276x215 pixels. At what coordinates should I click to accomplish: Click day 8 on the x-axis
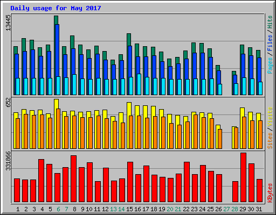point(74,209)
